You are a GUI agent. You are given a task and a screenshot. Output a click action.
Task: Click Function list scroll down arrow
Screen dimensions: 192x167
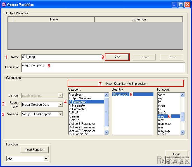coord(182,132)
